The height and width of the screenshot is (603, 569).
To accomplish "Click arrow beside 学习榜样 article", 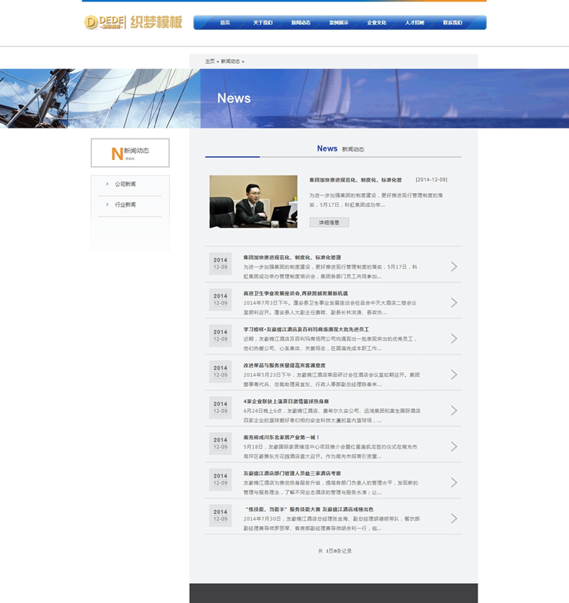I will coord(454,338).
